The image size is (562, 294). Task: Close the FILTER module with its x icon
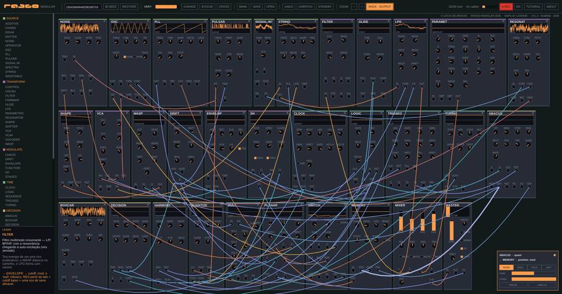click(353, 22)
